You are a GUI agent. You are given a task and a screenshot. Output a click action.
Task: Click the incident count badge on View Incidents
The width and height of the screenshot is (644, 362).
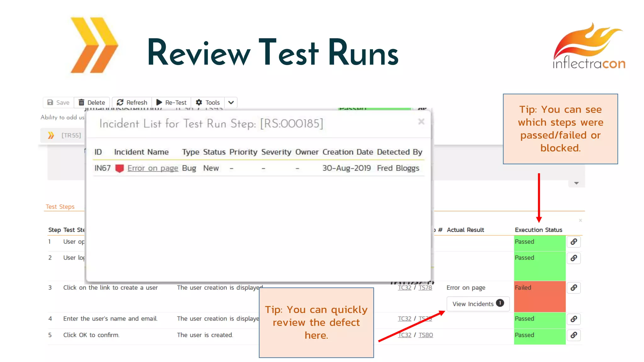pos(500,303)
